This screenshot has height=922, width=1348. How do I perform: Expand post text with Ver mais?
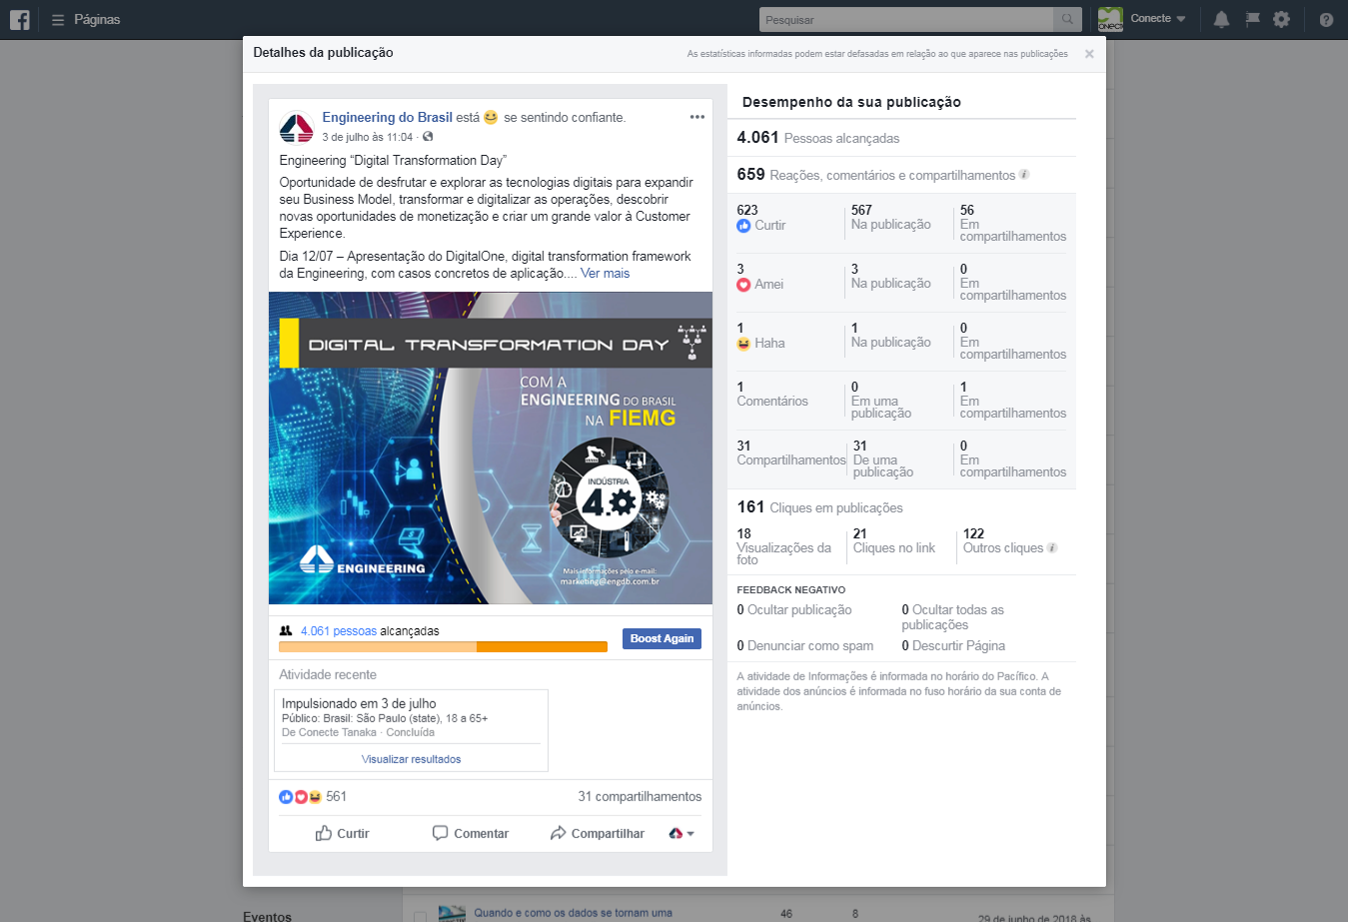tap(605, 273)
